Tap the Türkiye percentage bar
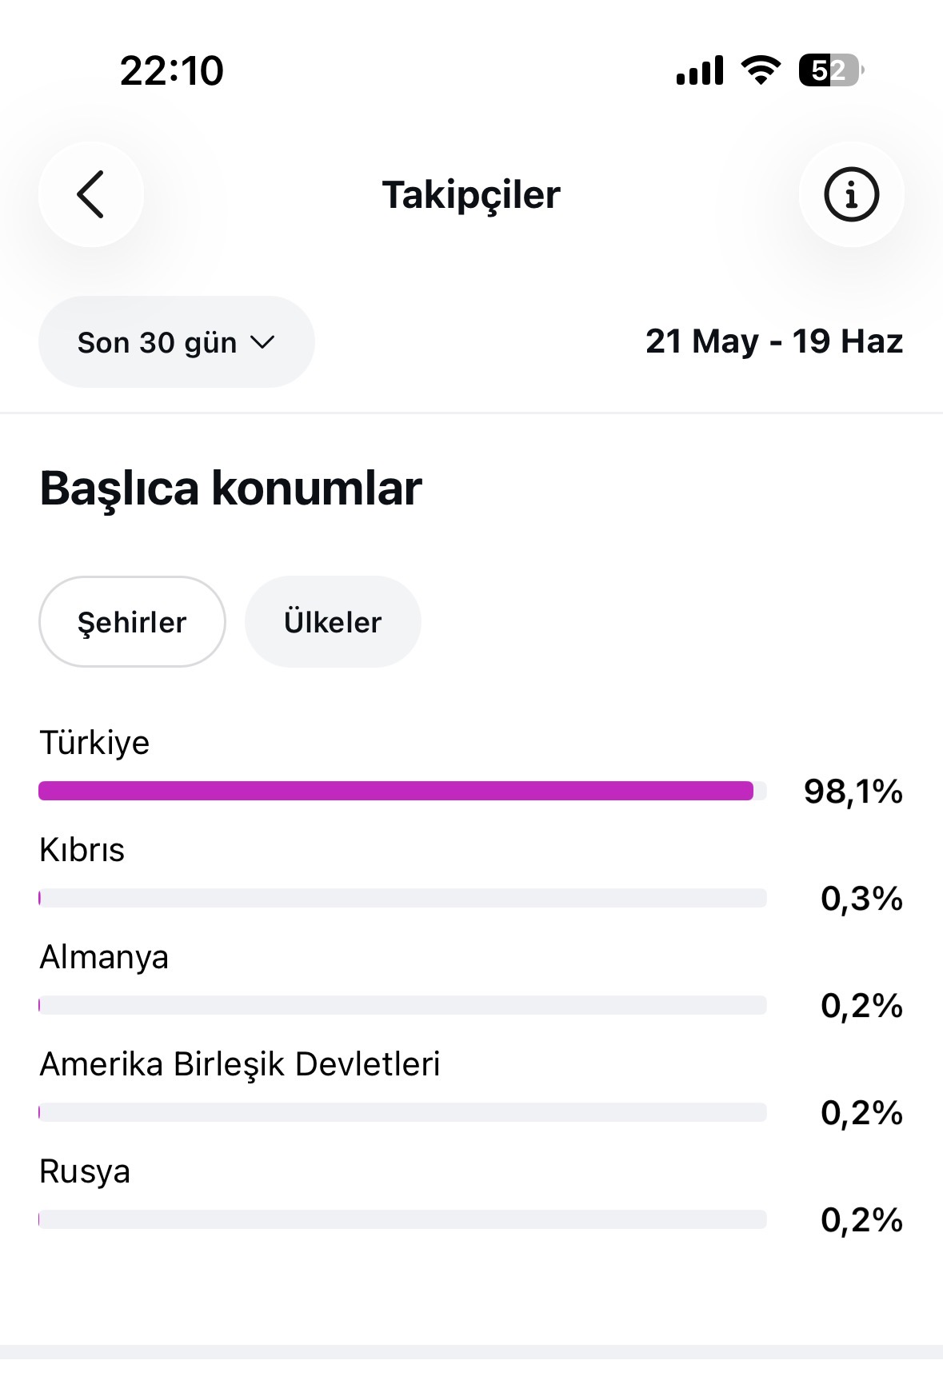Viewport: 943px width, 1392px height. (x=402, y=791)
